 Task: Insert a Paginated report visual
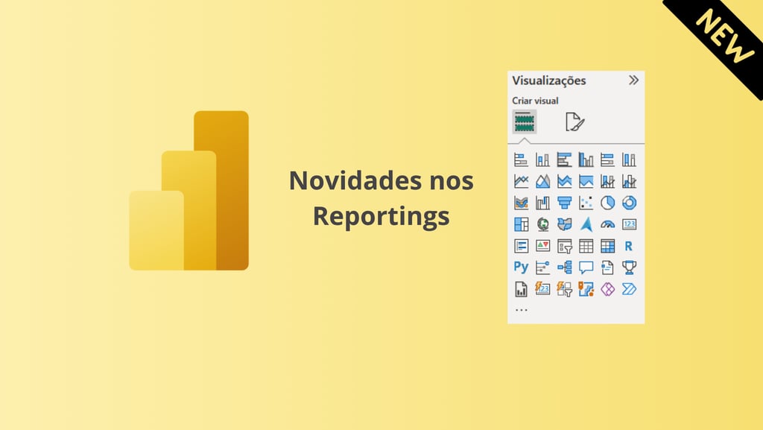coord(521,289)
